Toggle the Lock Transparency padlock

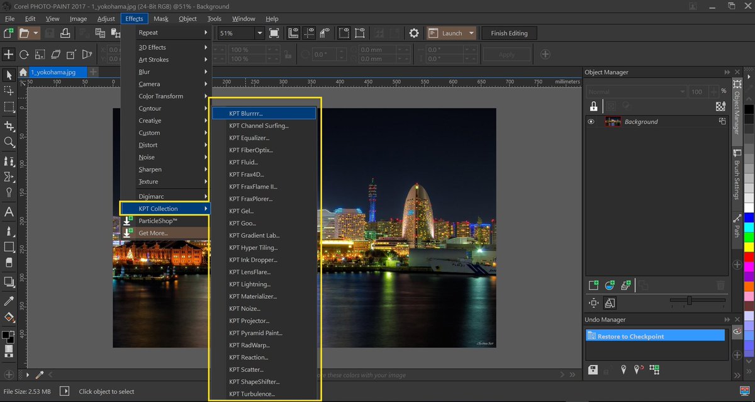click(593, 106)
